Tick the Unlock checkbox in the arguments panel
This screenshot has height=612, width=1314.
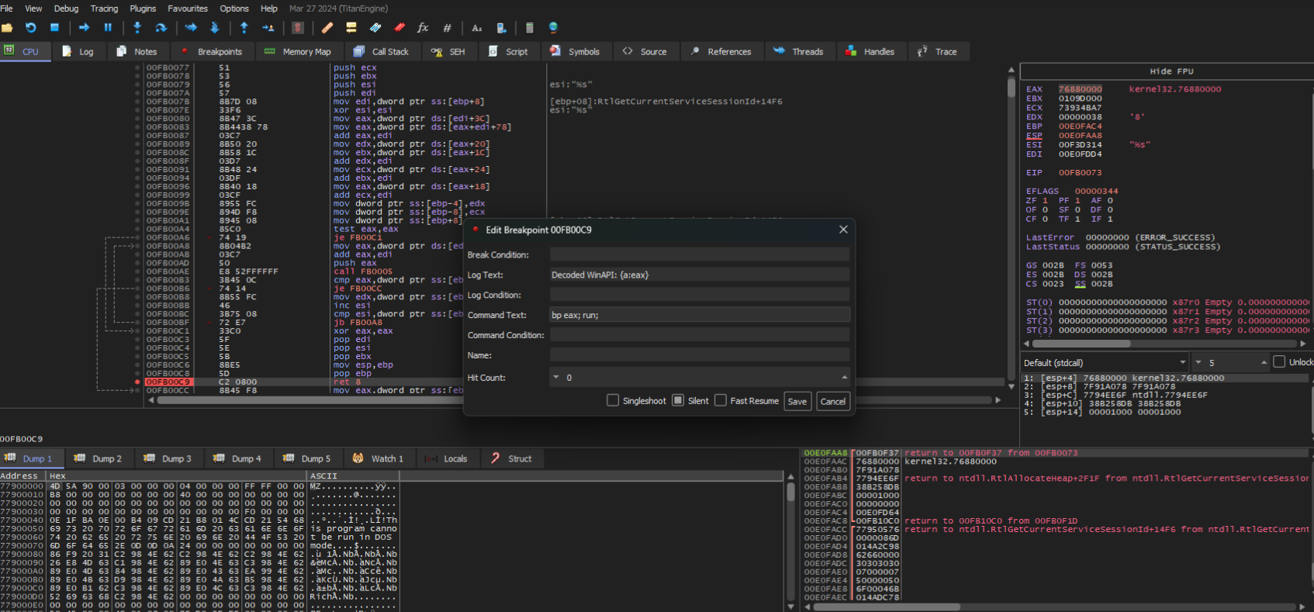(x=1279, y=362)
